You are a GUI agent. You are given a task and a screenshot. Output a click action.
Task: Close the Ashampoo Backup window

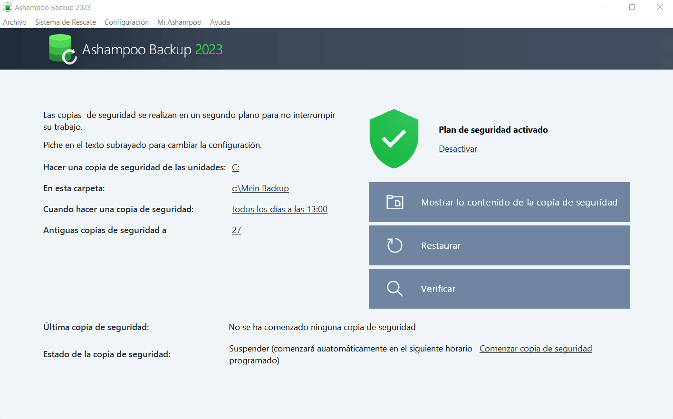coord(660,7)
